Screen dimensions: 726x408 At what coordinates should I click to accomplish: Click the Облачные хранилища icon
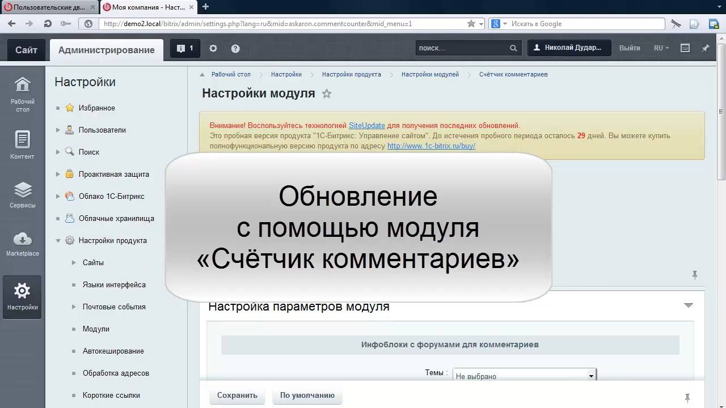tap(69, 218)
